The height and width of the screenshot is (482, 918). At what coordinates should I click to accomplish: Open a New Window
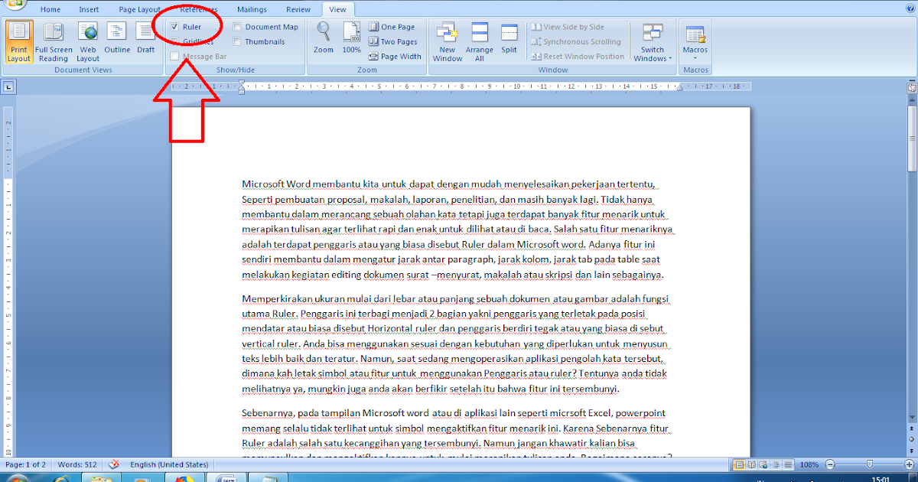[448, 42]
